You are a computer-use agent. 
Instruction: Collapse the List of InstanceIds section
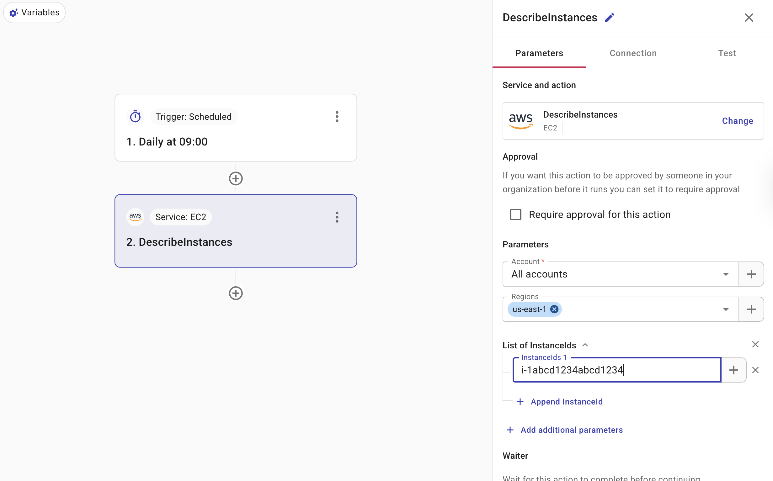point(585,345)
